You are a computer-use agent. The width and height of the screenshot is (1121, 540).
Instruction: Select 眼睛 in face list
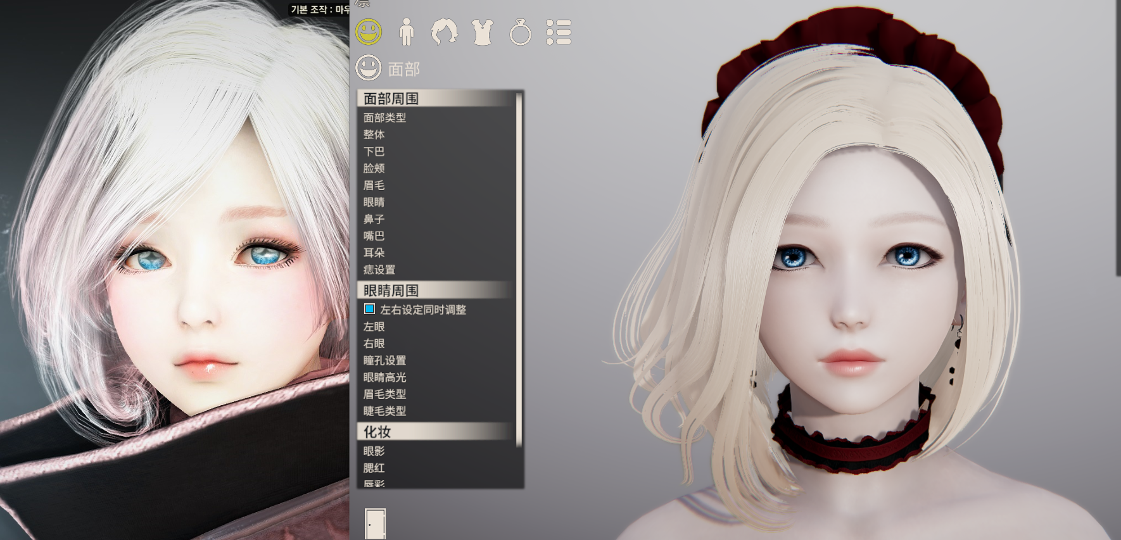coord(374,202)
